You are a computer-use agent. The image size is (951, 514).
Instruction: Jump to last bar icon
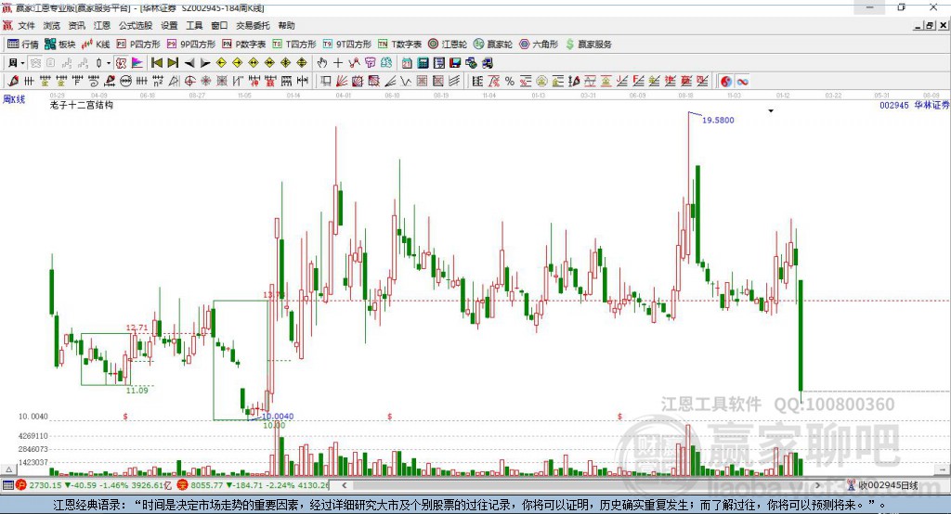173,63
